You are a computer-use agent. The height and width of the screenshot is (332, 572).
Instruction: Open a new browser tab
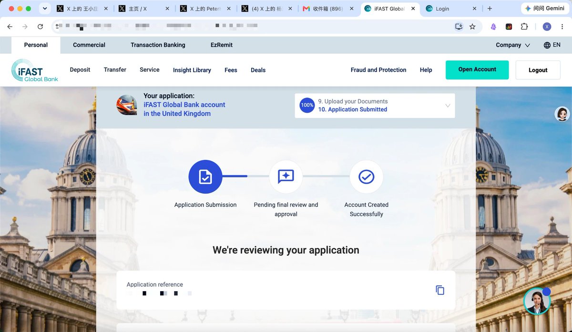pos(490,9)
